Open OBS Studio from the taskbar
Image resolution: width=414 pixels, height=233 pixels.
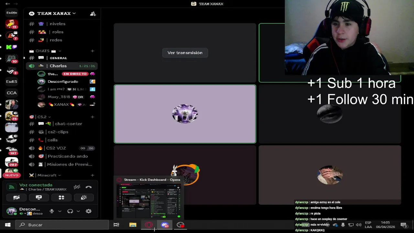coord(180,225)
